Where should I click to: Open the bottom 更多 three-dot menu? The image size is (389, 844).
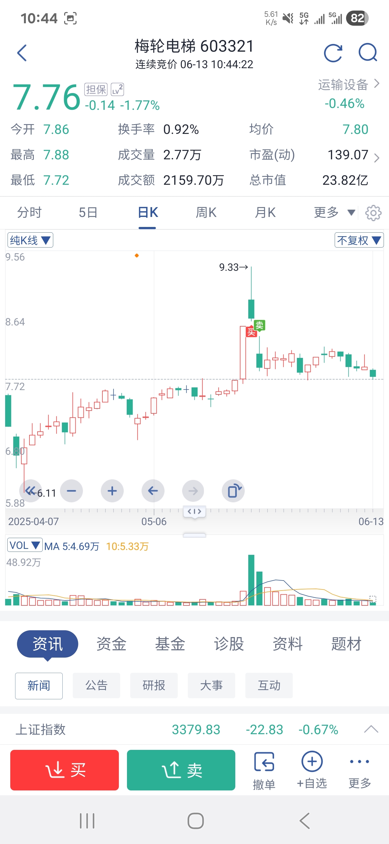click(360, 770)
